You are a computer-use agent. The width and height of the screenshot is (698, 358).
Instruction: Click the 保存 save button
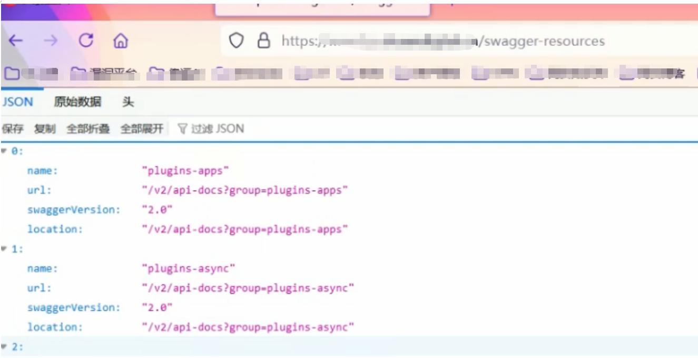(x=13, y=129)
